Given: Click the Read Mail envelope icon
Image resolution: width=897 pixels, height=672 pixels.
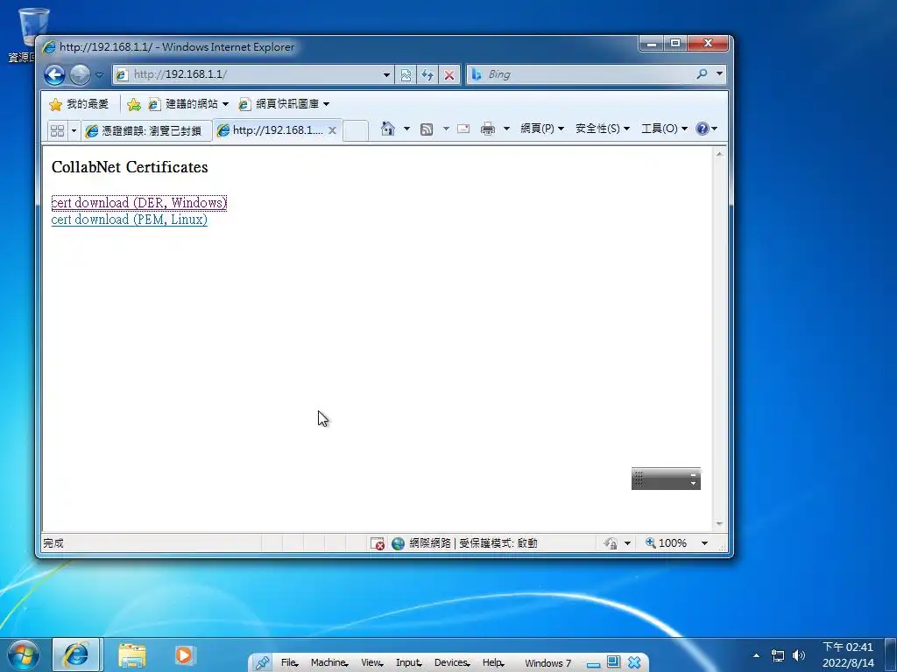Looking at the screenshot, I should pyautogui.click(x=463, y=129).
